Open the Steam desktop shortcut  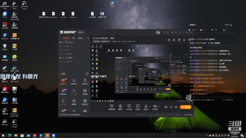tap(5, 68)
